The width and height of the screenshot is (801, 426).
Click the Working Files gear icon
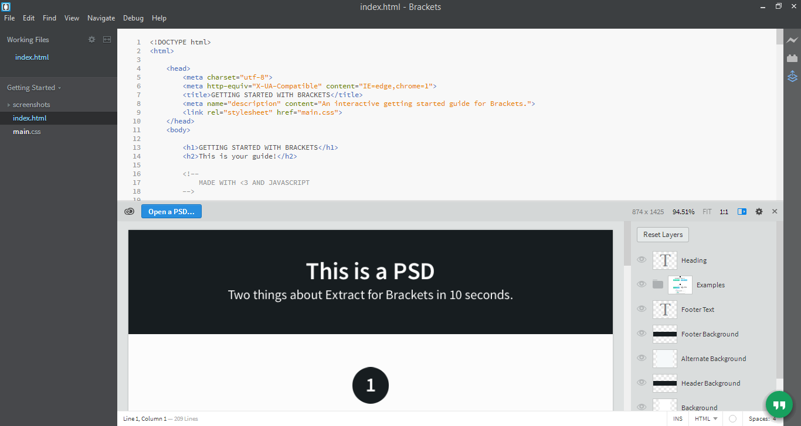tap(91, 40)
